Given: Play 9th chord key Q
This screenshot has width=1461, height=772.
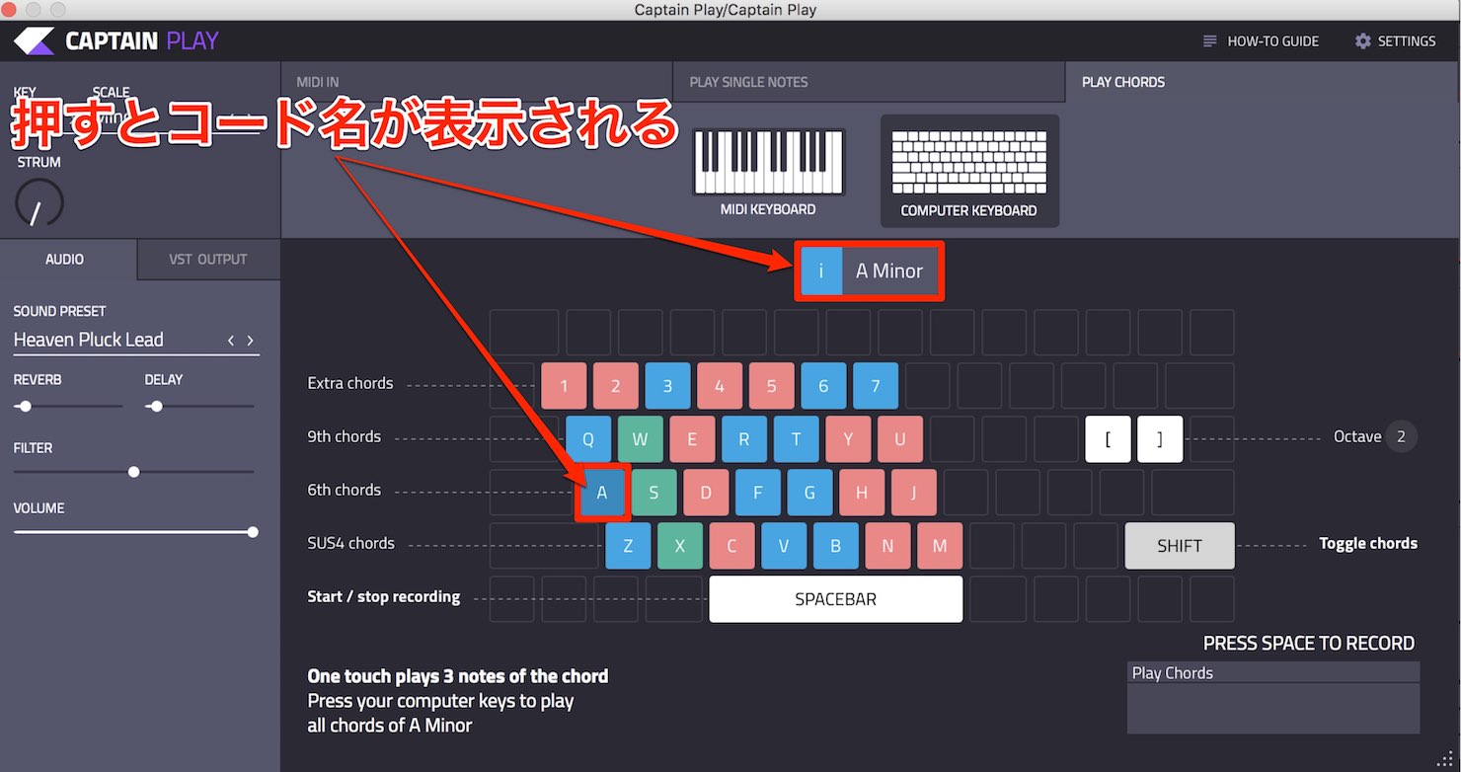Looking at the screenshot, I should click(589, 439).
